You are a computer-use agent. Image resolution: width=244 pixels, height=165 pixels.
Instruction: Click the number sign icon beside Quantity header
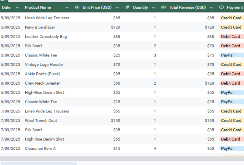127,7
